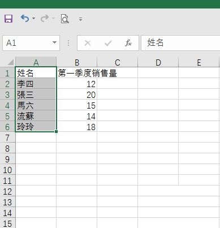The height and width of the screenshot is (228, 220).
Task: Click cell containing 第一季度销售量
Action: (77, 73)
